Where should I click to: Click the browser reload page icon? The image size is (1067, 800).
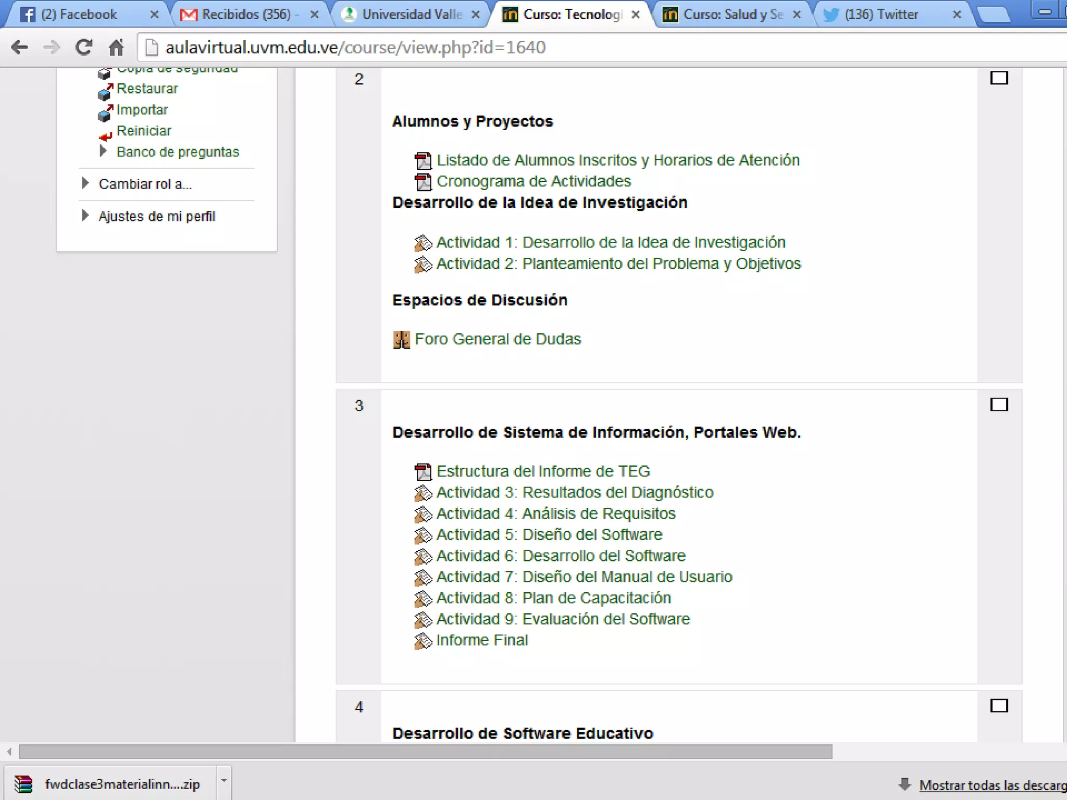[x=83, y=47]
